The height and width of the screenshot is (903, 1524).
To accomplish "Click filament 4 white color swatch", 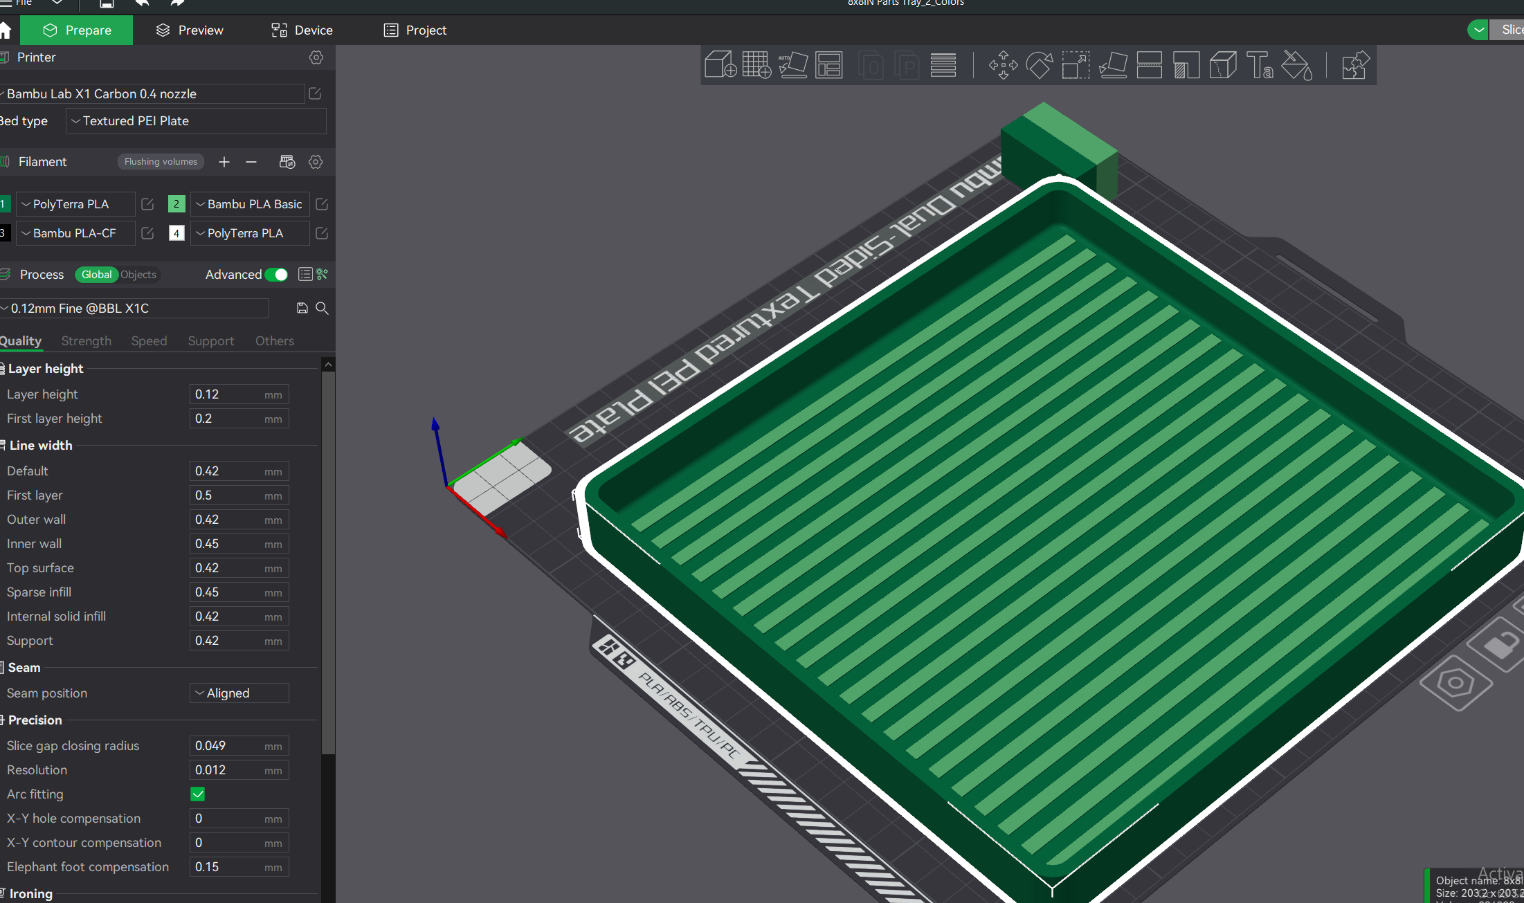I will pyautogui.click(x=176, y=233).
